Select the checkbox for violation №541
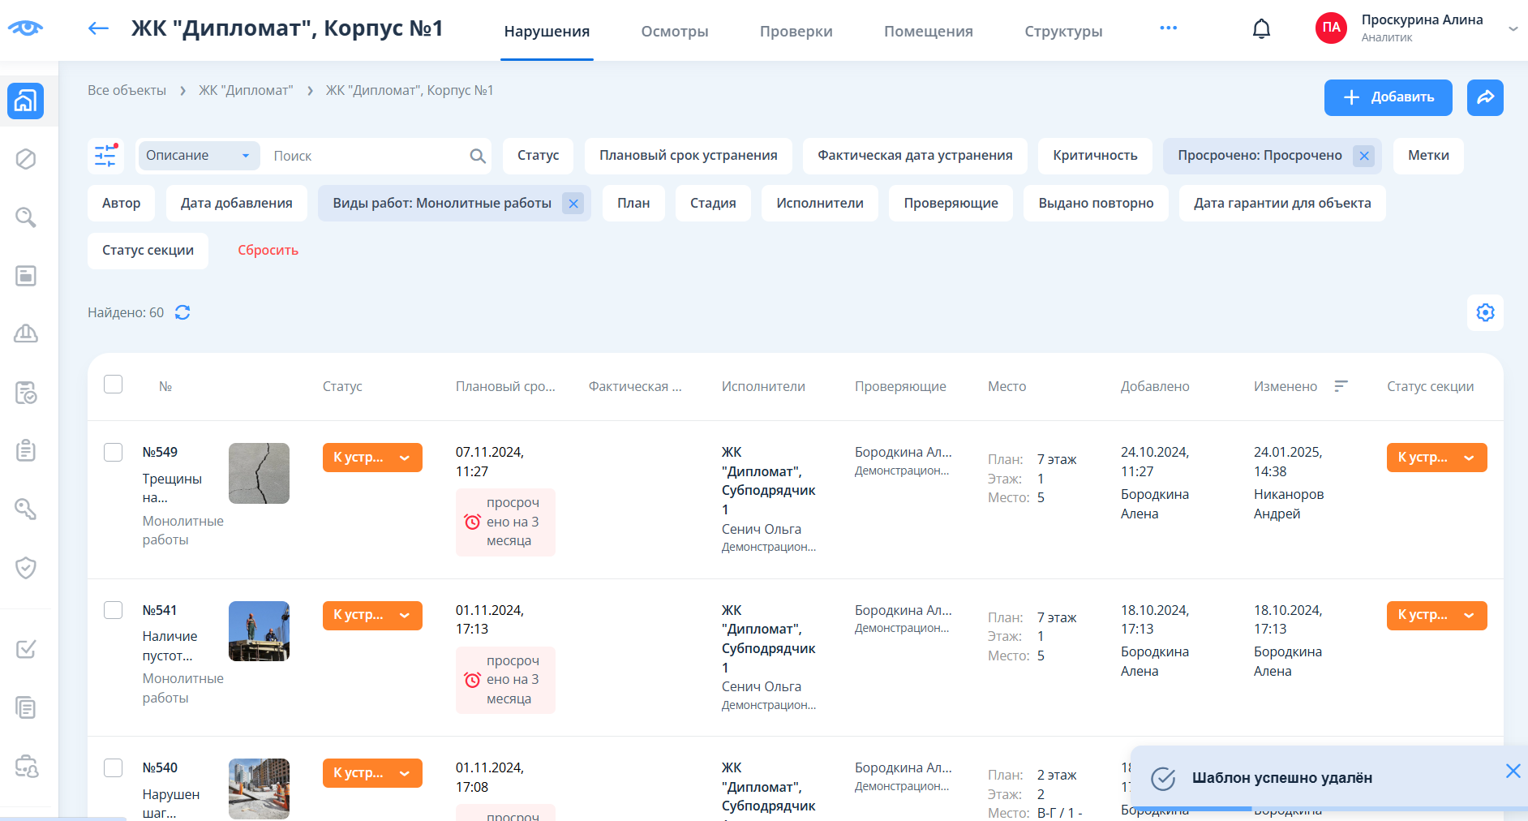The width and height of the screenshot is (1528, 821). (x=114, y=610)
